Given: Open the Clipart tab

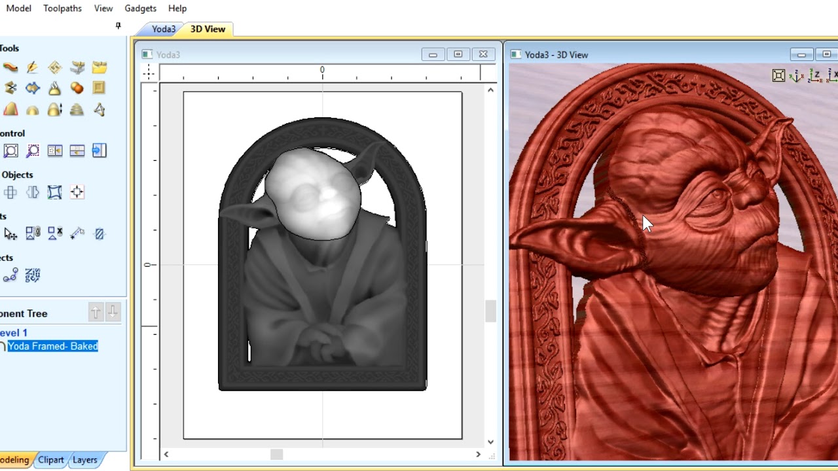Looking at the screenshot, I should (x=50, y=460).
